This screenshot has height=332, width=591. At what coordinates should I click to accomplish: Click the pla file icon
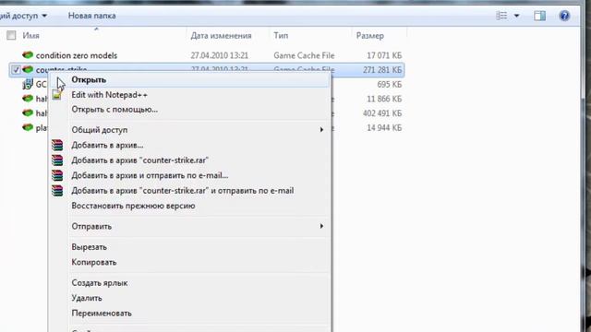pyautogui.click(x=28, y=127)
